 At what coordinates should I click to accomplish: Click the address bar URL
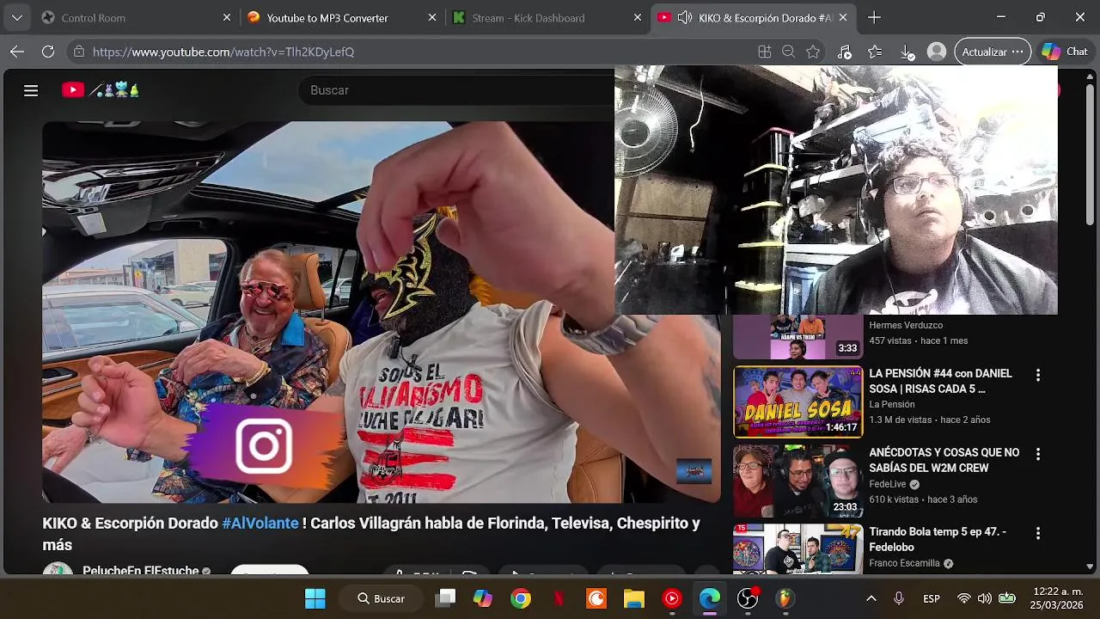click(223, 52)
